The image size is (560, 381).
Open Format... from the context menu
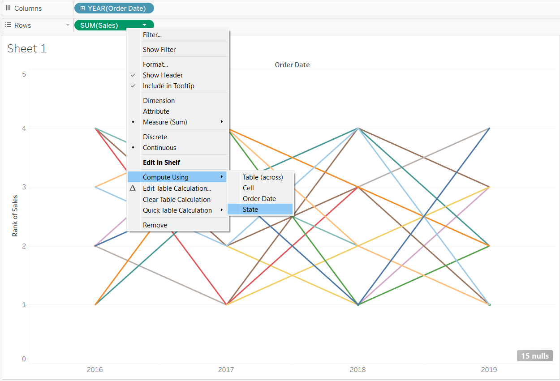pos(178,64)
